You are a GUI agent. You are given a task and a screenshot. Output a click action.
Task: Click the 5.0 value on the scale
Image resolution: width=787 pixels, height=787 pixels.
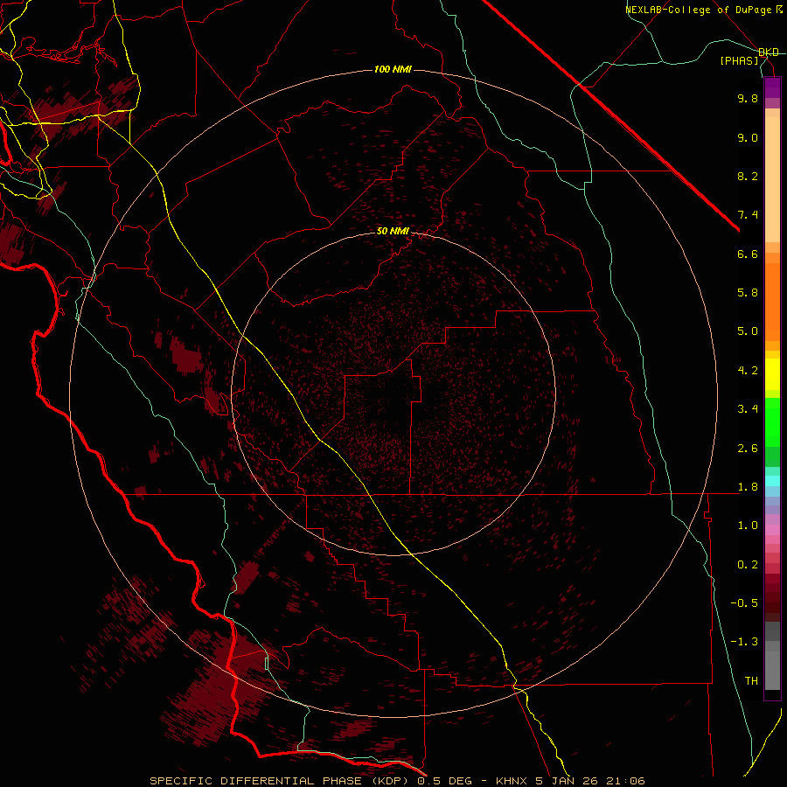[x=748, y=331]
